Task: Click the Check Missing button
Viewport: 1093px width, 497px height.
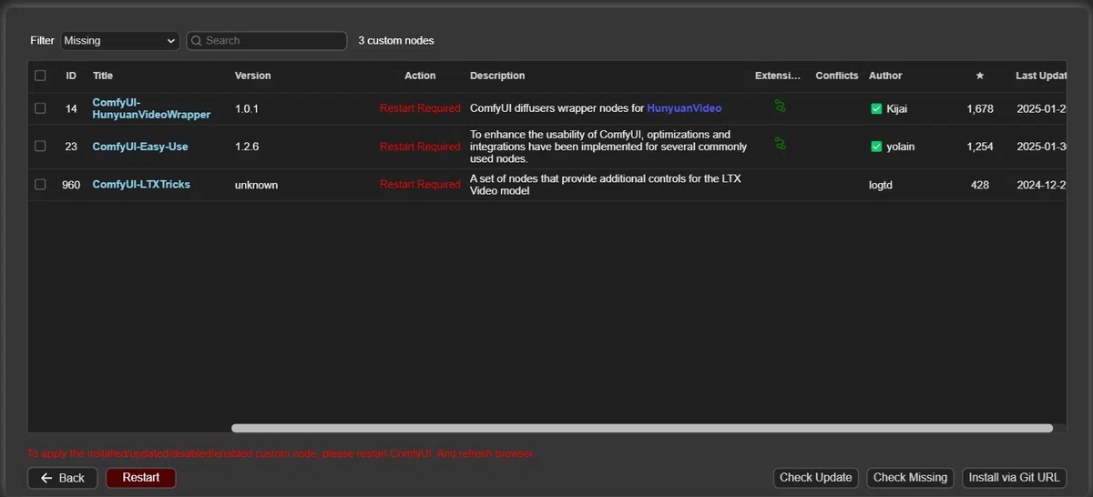Action: pos(910,478)
